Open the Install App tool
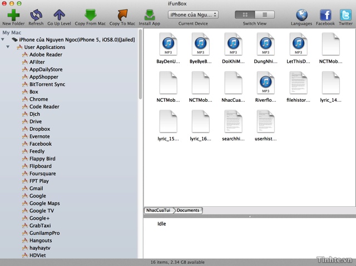Image resolution: width=356 pixels, height=266 pixels. [149, 14]
